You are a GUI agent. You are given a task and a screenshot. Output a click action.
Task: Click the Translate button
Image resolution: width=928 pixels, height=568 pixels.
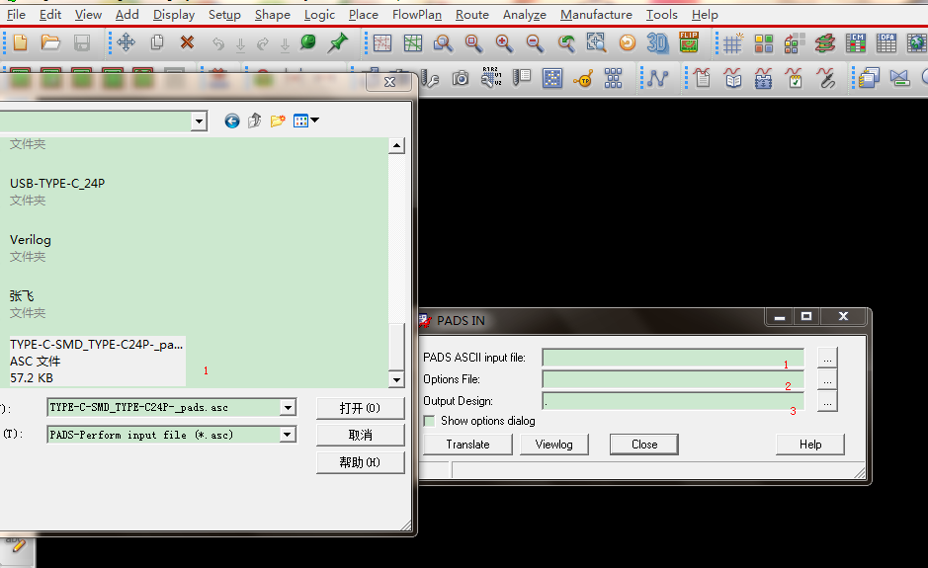click(467, 445)
